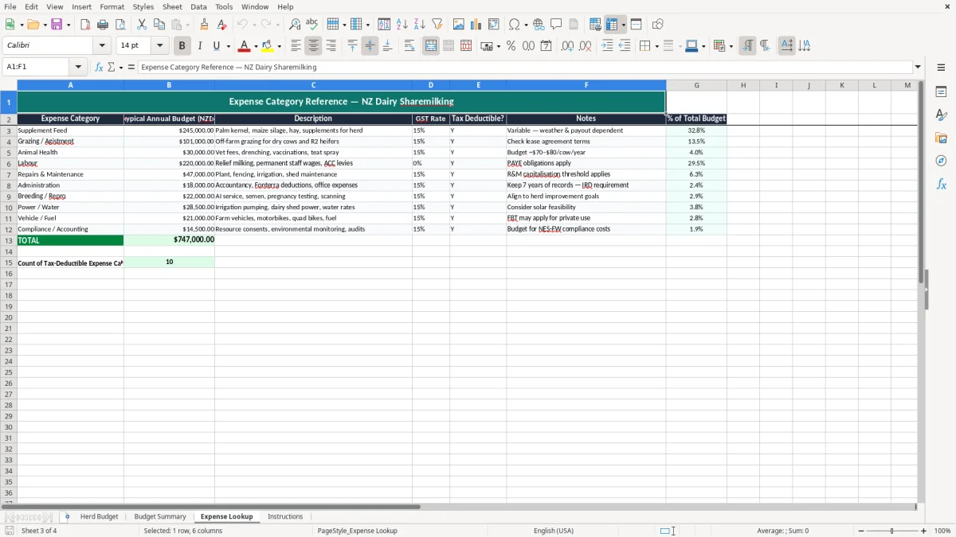This screenshot has height=537, width=956.
Task: Open the Paste options dropdown arrow
Action: (x=187, y=25)
